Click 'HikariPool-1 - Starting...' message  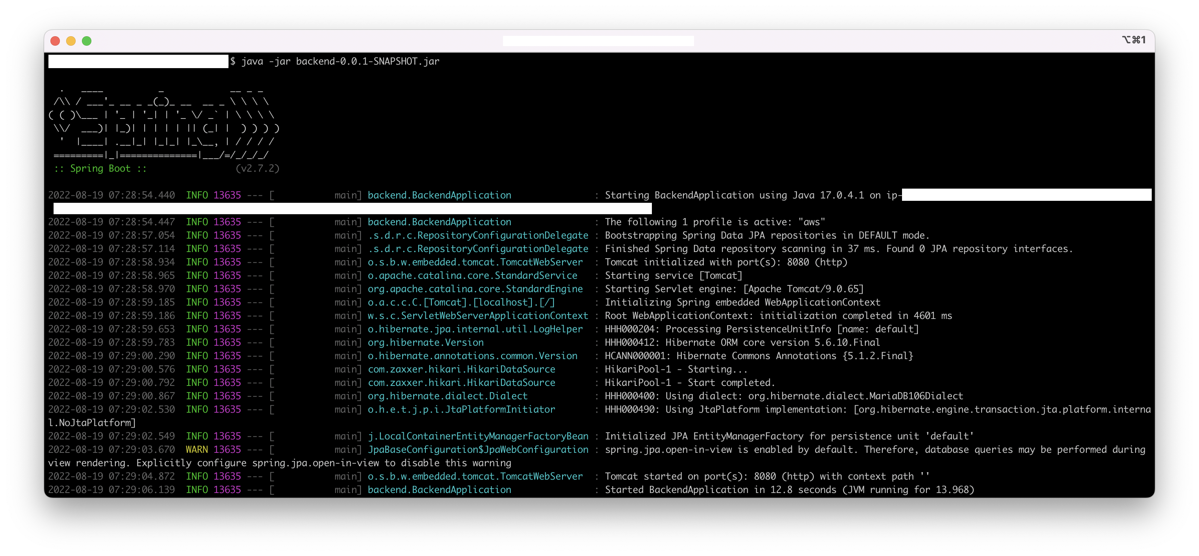point(676,369)
